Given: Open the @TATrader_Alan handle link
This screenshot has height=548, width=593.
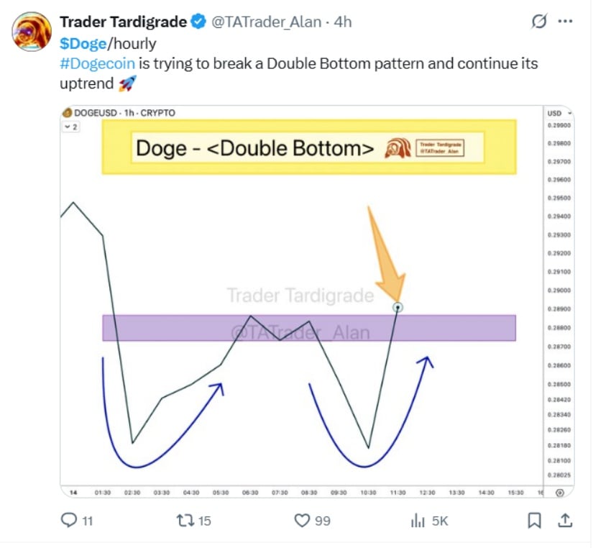Looking at the screenshot, I should tap(266, 22).
